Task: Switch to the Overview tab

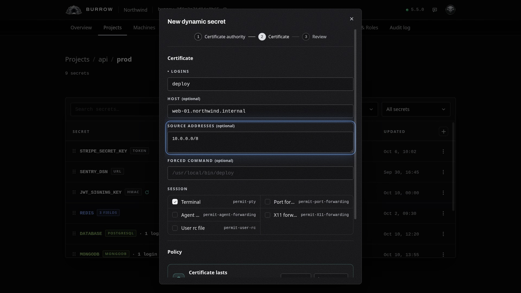Action: pyautogui.click(x=81, y=28)
